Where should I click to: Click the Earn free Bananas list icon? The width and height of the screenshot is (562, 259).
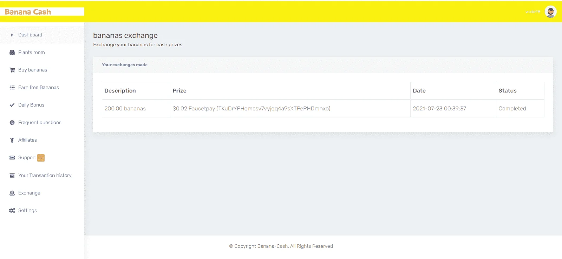click(x=12, y=88)
